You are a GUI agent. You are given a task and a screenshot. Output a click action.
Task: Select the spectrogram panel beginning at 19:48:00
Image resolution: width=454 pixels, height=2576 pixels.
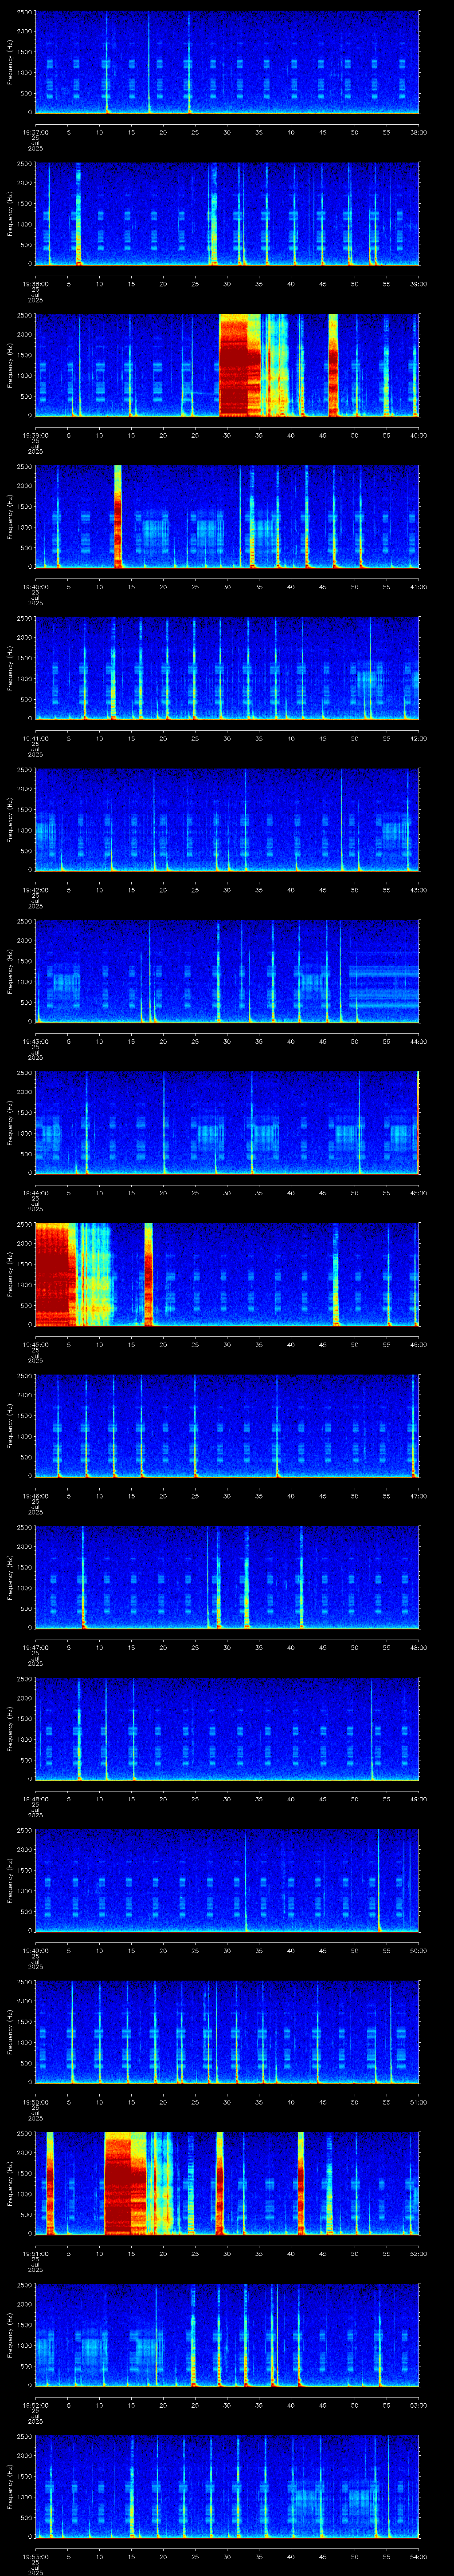[x=227, y=1728]
